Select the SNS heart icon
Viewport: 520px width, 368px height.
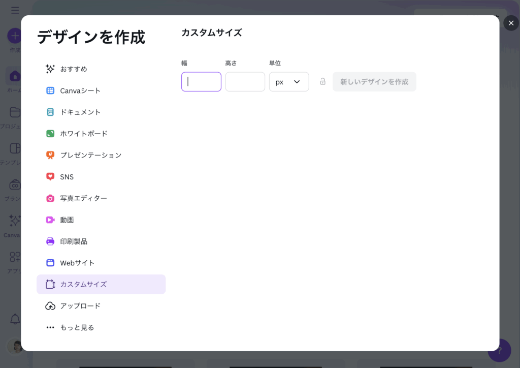point(50,177)
